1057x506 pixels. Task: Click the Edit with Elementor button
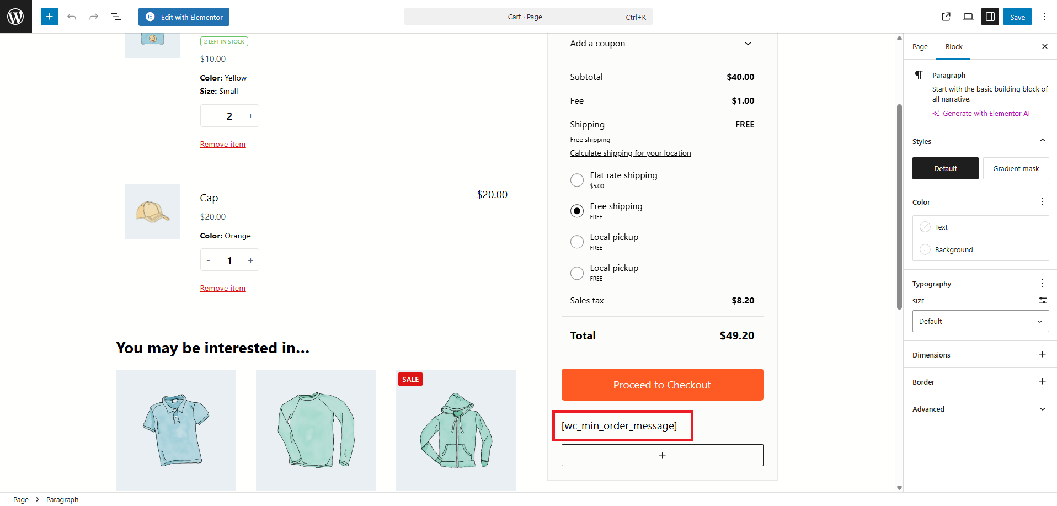184,17
